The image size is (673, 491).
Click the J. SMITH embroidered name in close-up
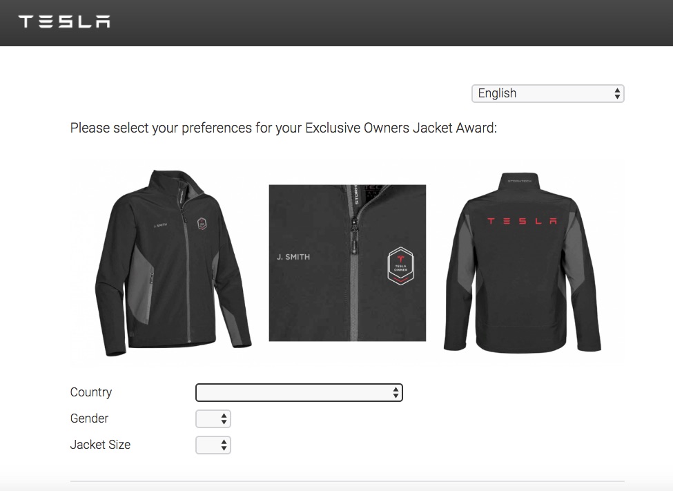tap(293, 257)
